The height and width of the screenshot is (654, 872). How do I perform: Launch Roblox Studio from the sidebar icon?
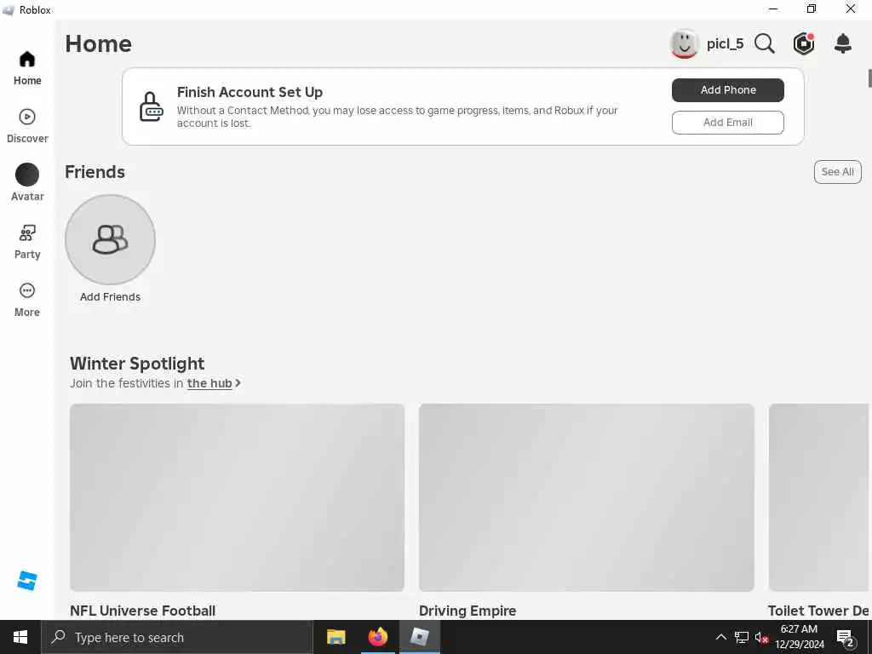27,580
